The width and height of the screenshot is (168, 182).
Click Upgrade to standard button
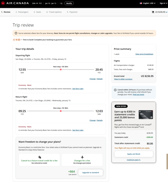coord(91,173)
